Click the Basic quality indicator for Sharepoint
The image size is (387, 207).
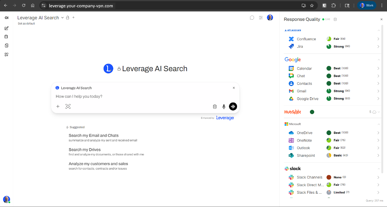tap(329, 155)
